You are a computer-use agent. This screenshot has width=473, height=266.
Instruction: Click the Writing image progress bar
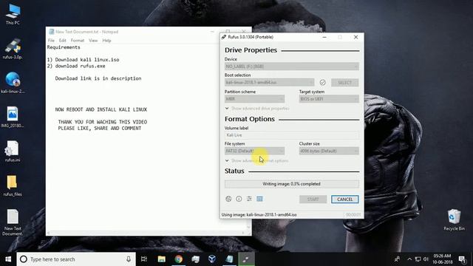(292, 184)
